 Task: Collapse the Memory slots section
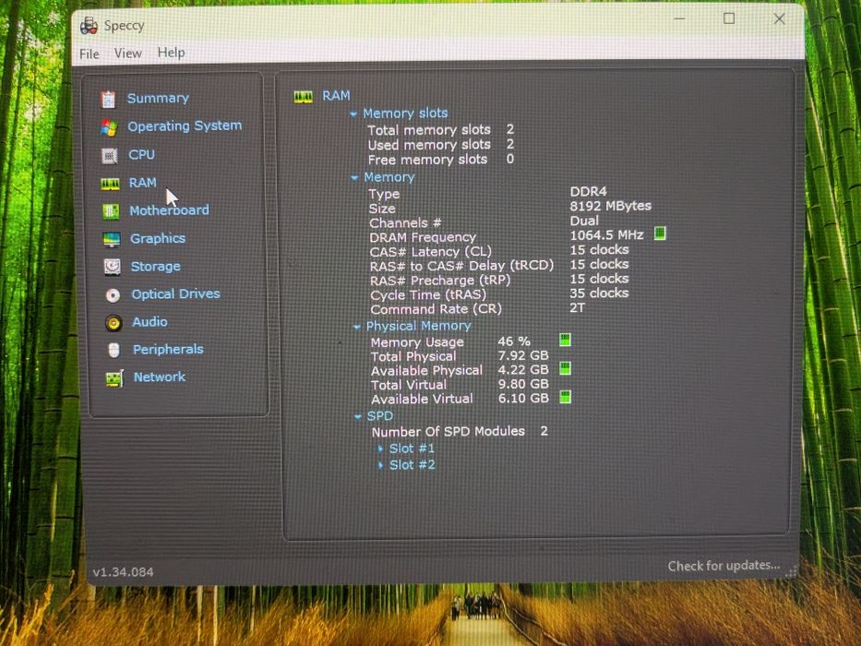point(353,114)
